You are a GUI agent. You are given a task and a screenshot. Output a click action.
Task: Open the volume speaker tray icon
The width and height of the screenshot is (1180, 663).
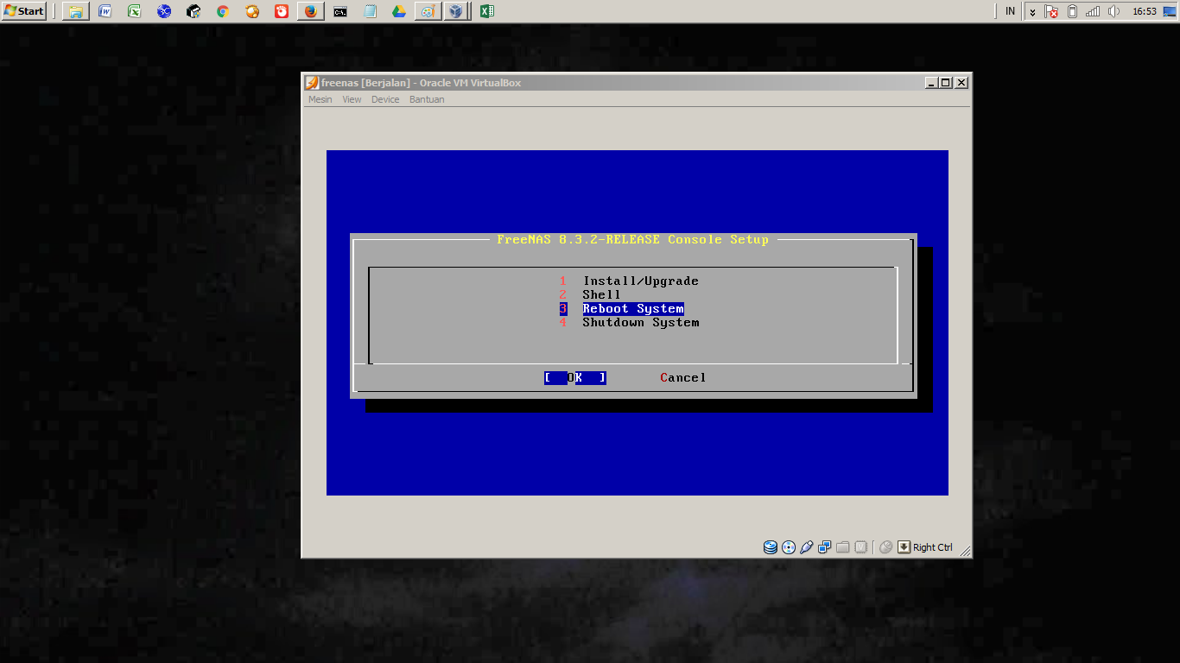coord(1114,11)
